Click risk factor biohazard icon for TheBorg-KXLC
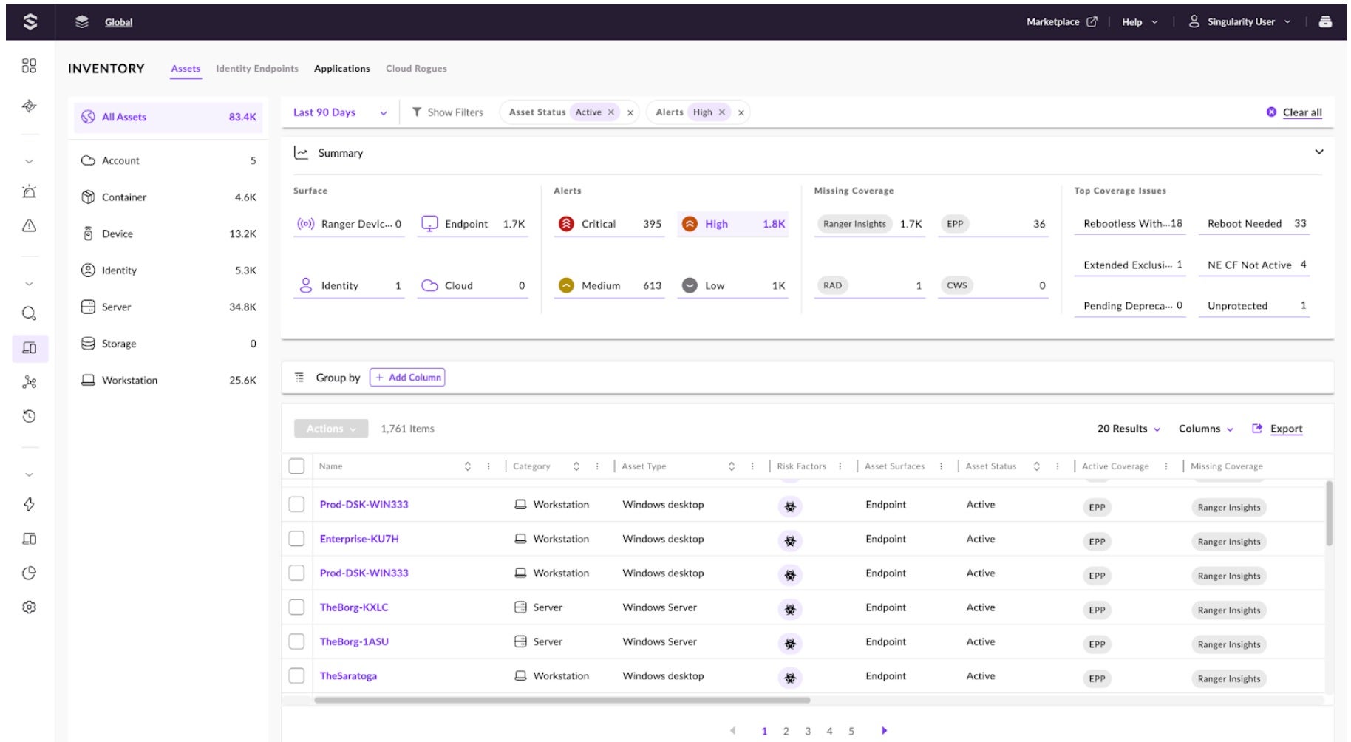Viewport: 1351px width, 742px height. [x=790, y=609]
